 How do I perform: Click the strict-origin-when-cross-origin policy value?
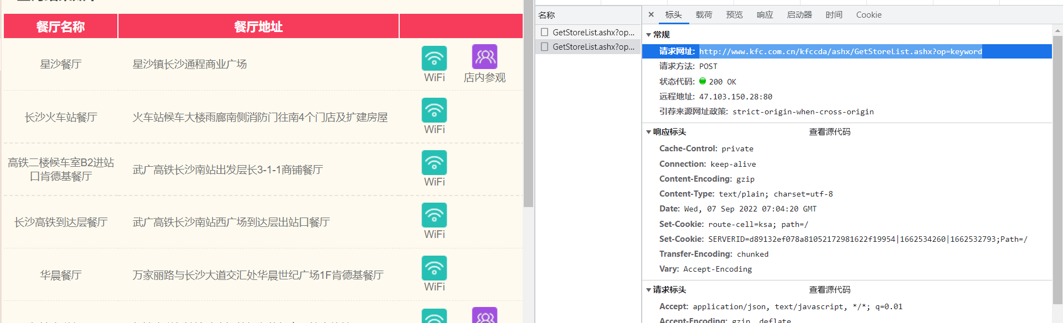pyautogui.click(x=803, y=112)
